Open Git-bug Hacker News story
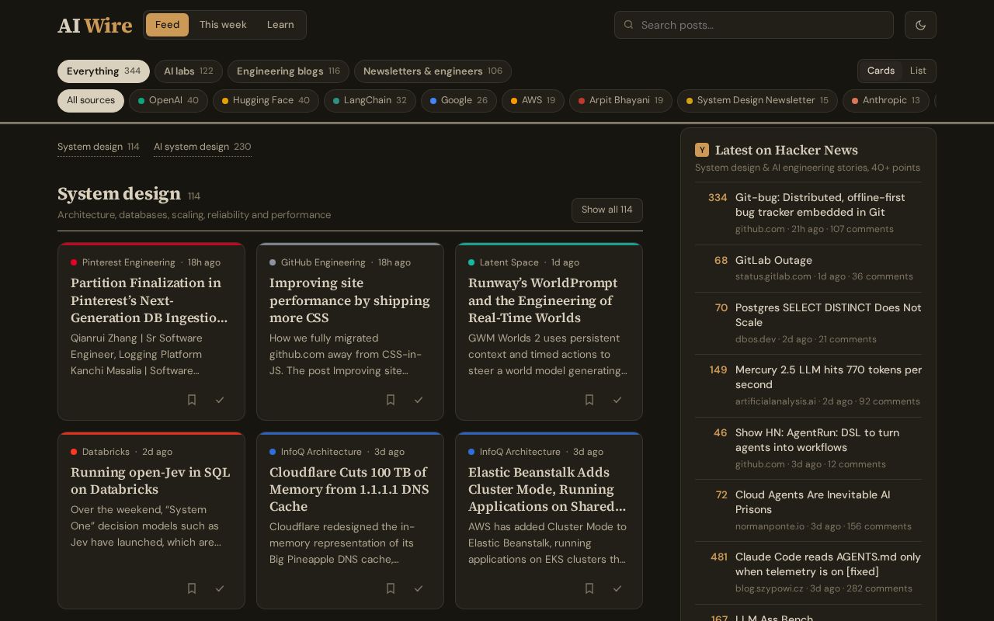Viewport: 994px width, 621px height. point(820,205)
